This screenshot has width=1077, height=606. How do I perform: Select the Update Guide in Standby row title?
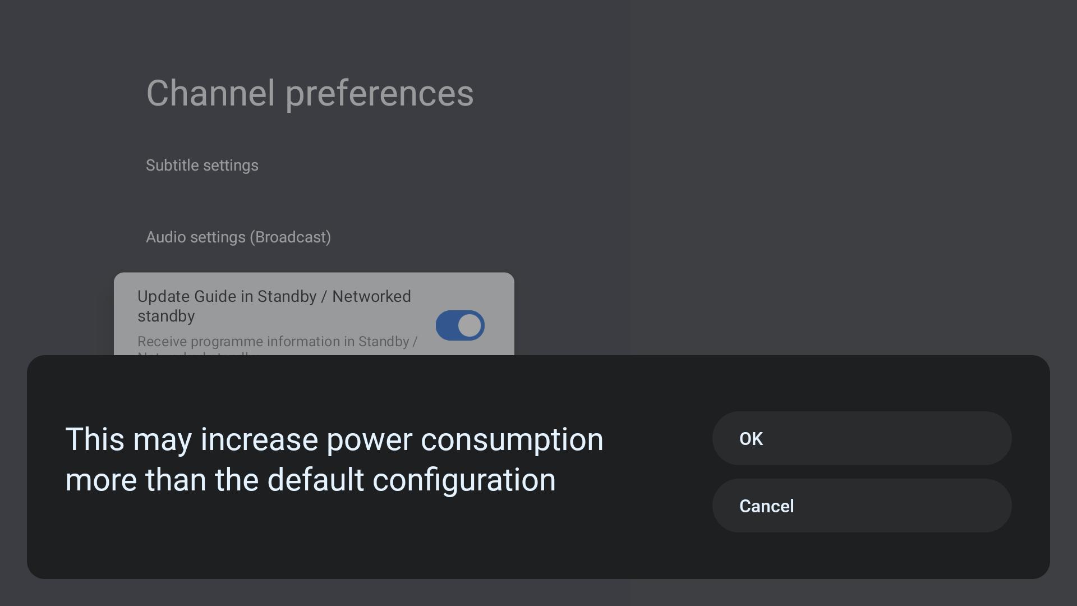(x=274, y=306)
